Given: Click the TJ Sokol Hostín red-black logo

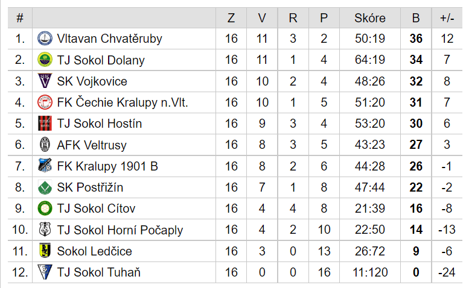Looking at the screenshot, I should point(45,124).
